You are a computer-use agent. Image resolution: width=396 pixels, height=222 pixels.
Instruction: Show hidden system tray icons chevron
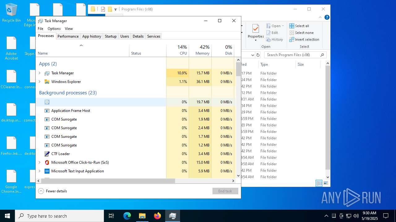click(x=326, y=216)
